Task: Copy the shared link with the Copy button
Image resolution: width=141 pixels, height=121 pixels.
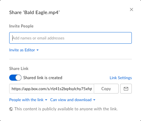Action: tap(106, 89)
